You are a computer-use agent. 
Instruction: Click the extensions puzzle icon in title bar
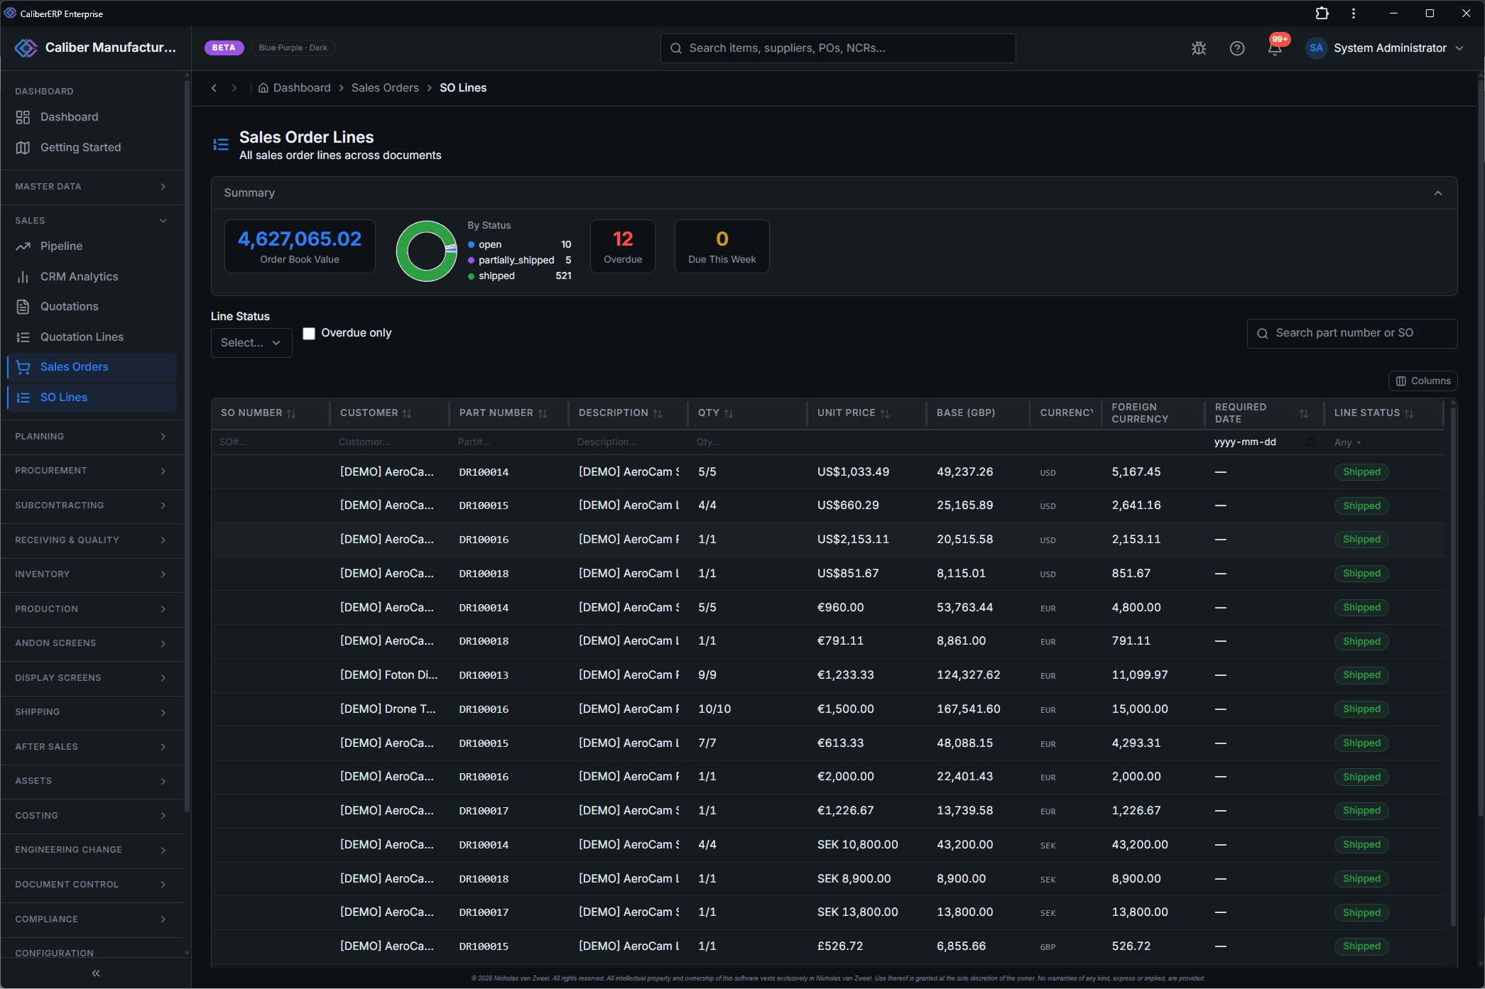click(1322, 13)
